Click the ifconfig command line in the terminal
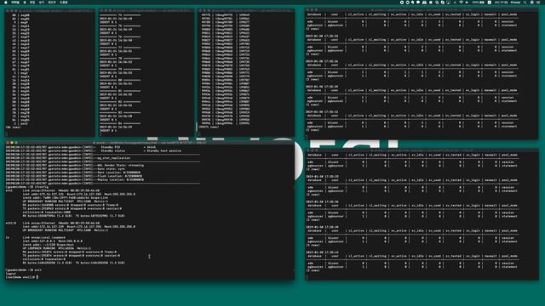The height and width of the screenshot is (306, 545). (x=26, y=187)
